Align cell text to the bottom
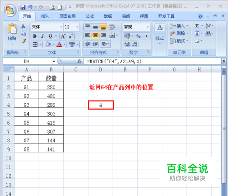The width and height of the screenshot is (228, 196). coord(103,27)
